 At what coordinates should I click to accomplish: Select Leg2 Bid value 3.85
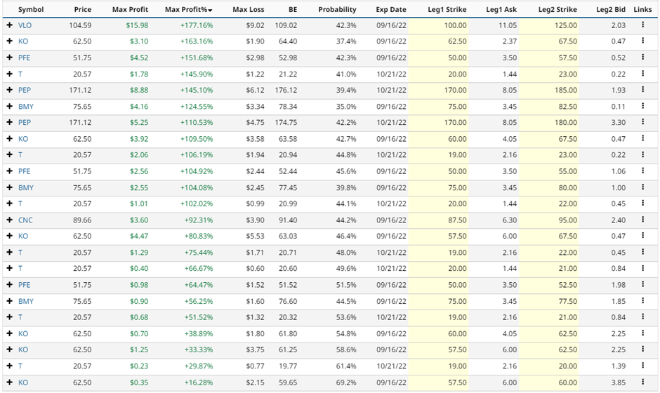pyautogui.click(x=619, y=382)
